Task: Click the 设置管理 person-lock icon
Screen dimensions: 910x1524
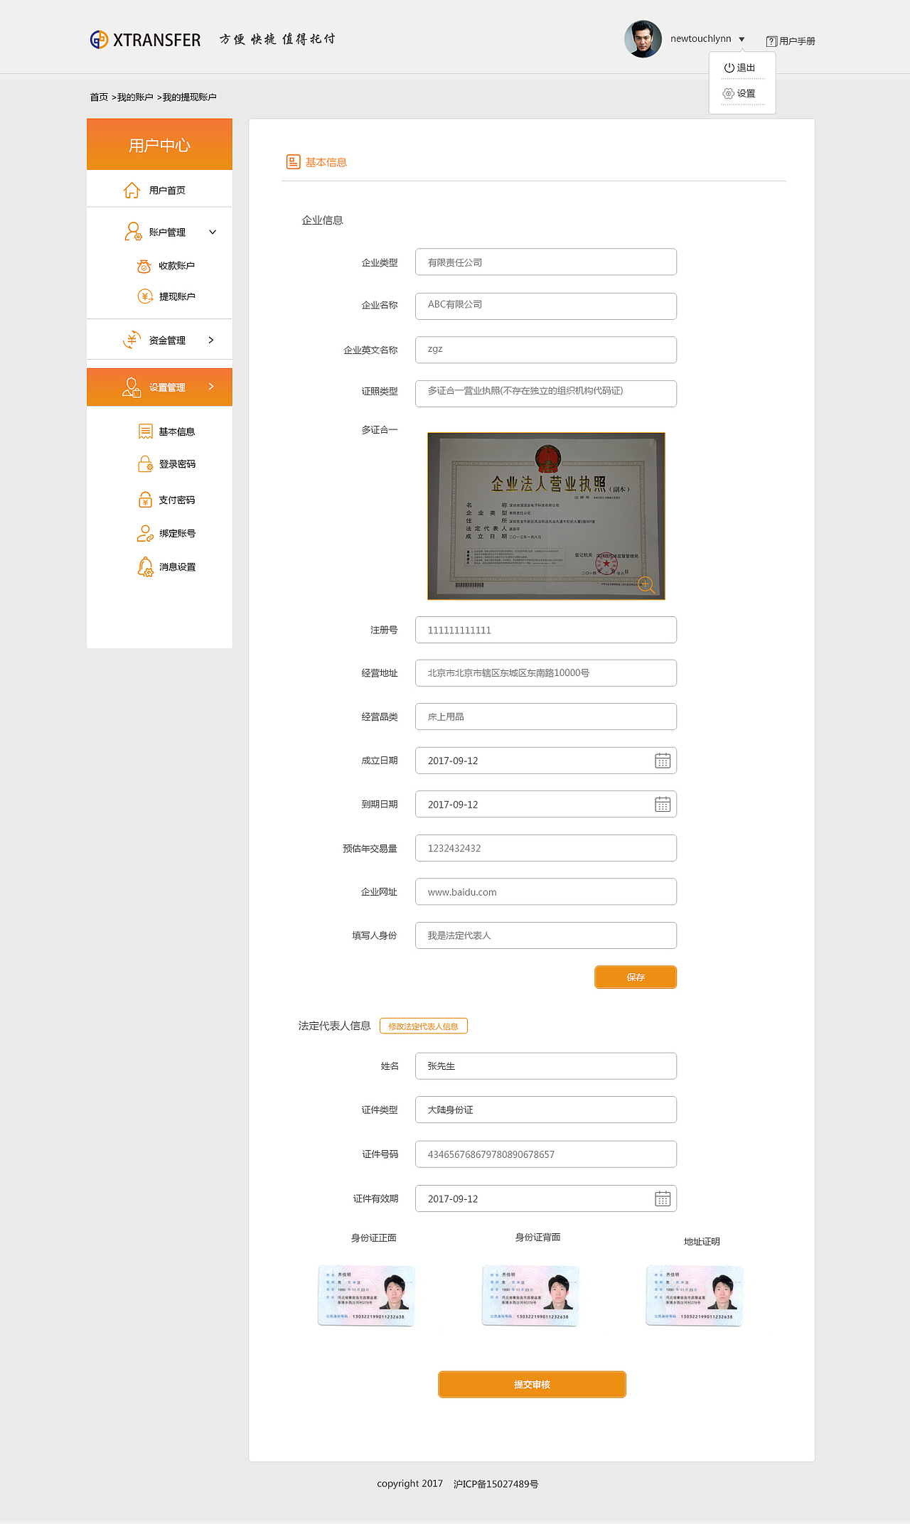Action: (132, 387)
